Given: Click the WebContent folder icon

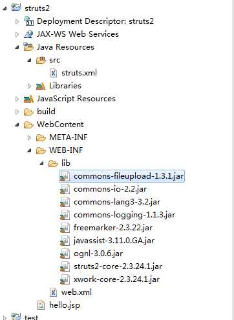Looking at the screenshot, I should pos(28,125).
